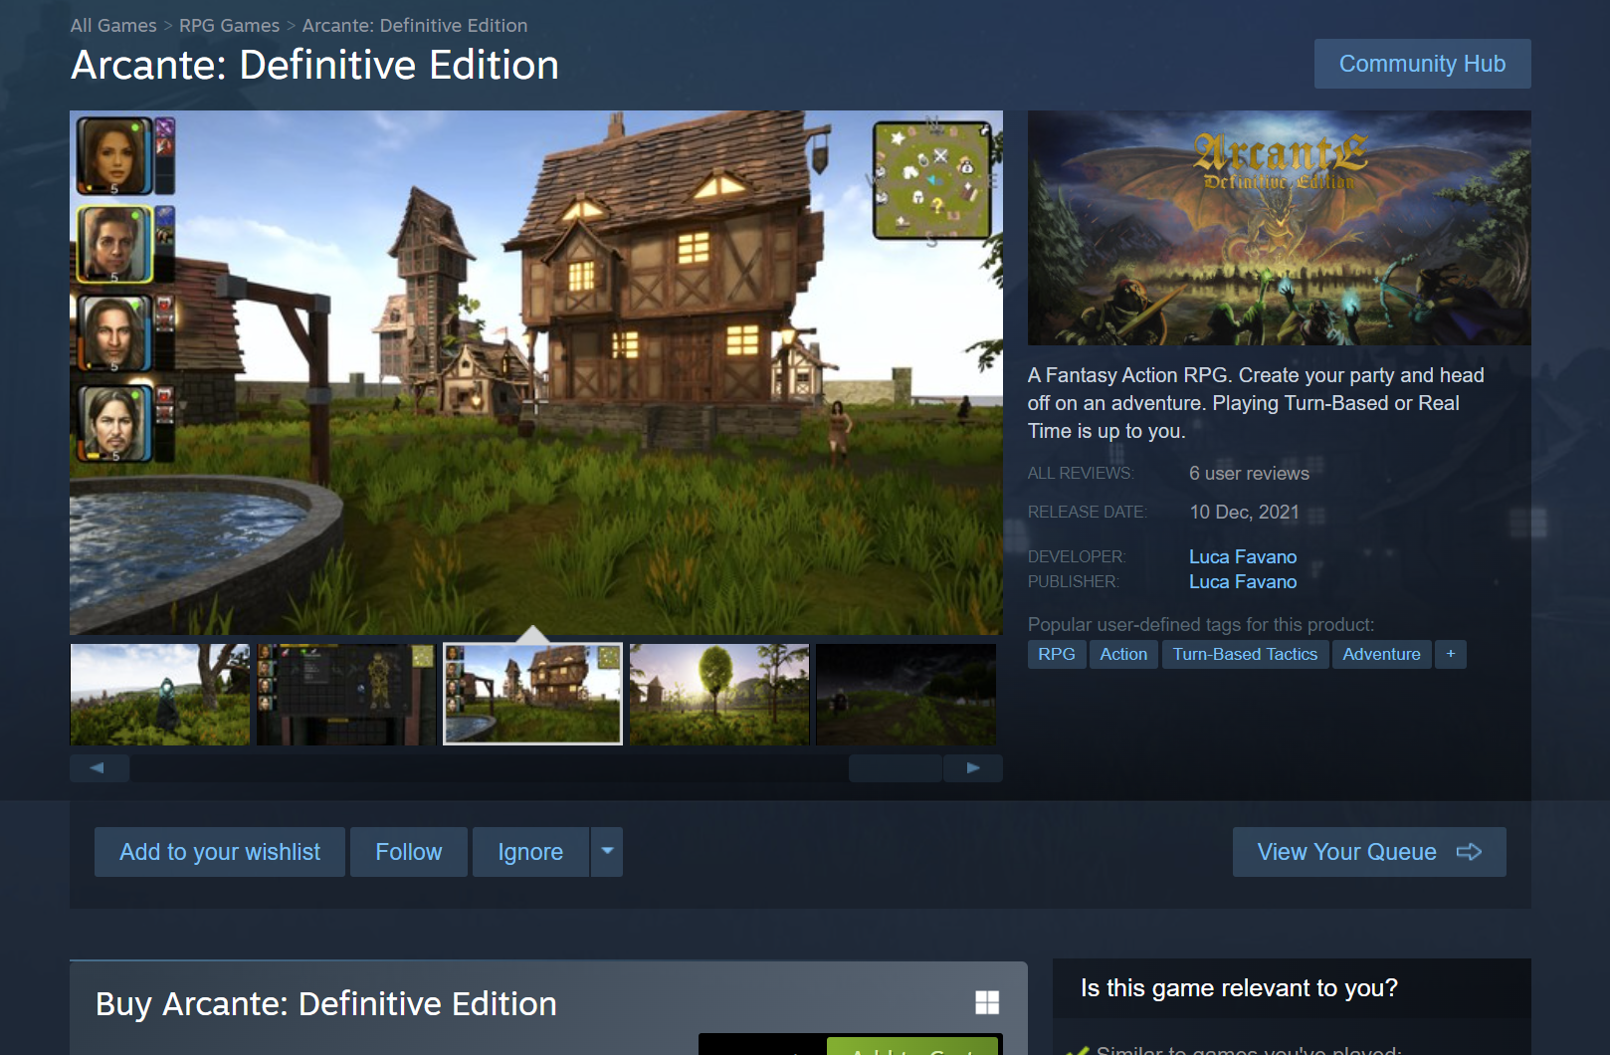Follow this game

(409, 852)
